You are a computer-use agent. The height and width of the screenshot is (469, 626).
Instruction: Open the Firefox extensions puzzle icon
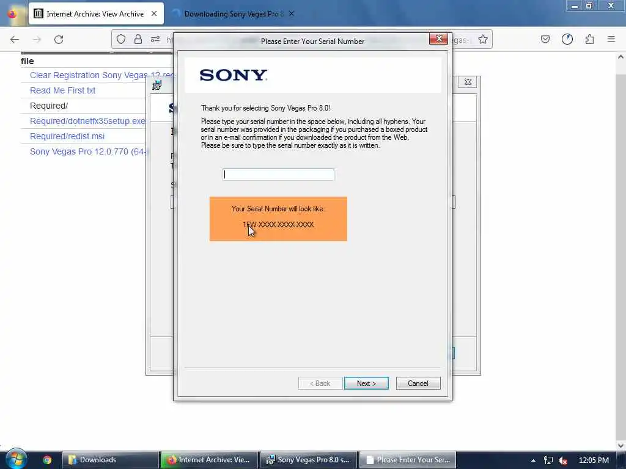coord(590,39)
